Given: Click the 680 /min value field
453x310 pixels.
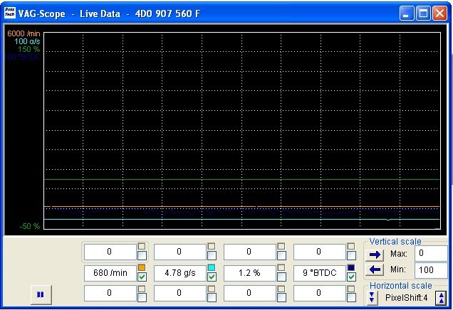Looking at the screenshot, I should [110, 272].
